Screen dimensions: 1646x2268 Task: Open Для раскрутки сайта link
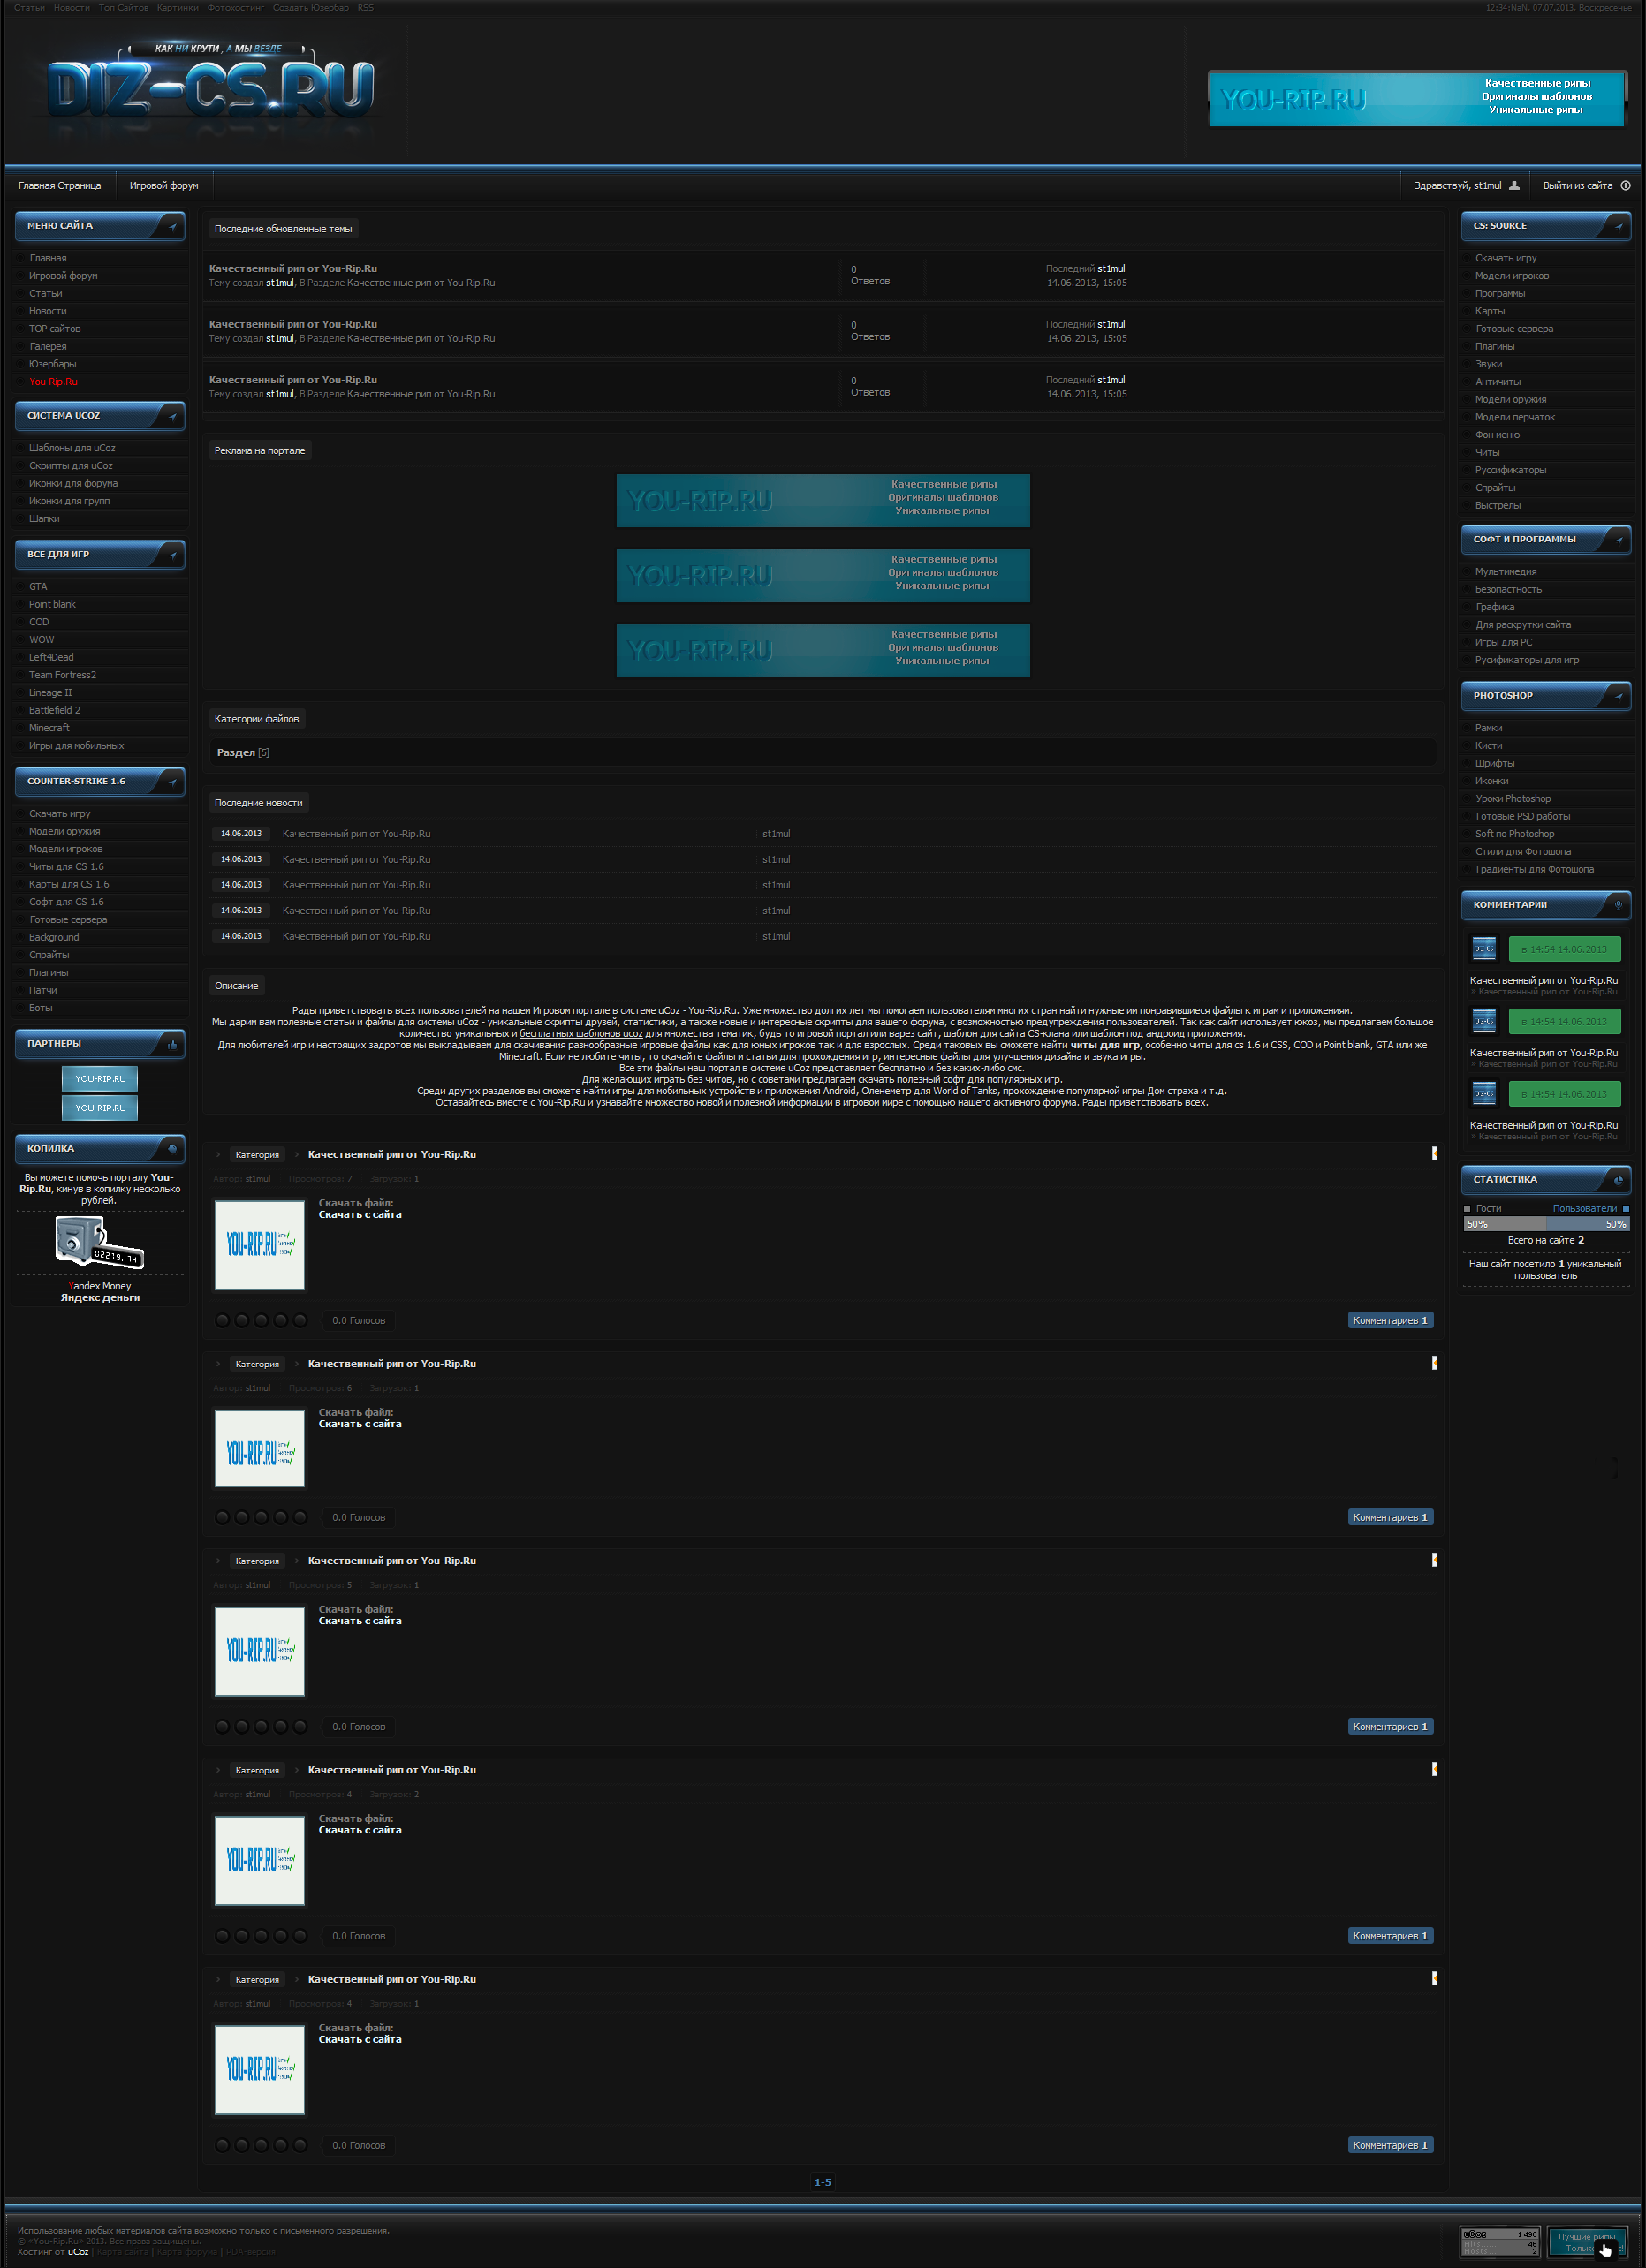[x=1523, y=625]
